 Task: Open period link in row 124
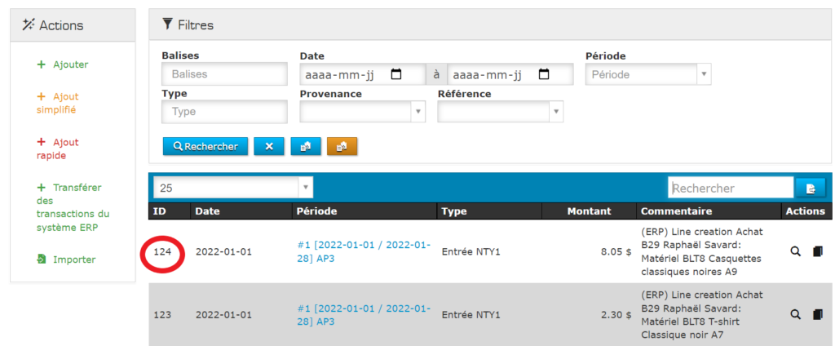(x=364, y=251)
